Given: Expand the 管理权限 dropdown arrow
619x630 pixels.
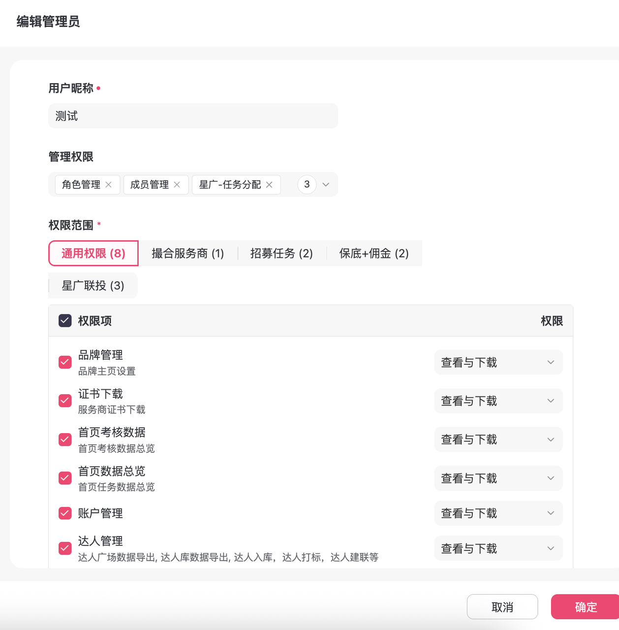Looking at the screenshot, I should 326,185.
